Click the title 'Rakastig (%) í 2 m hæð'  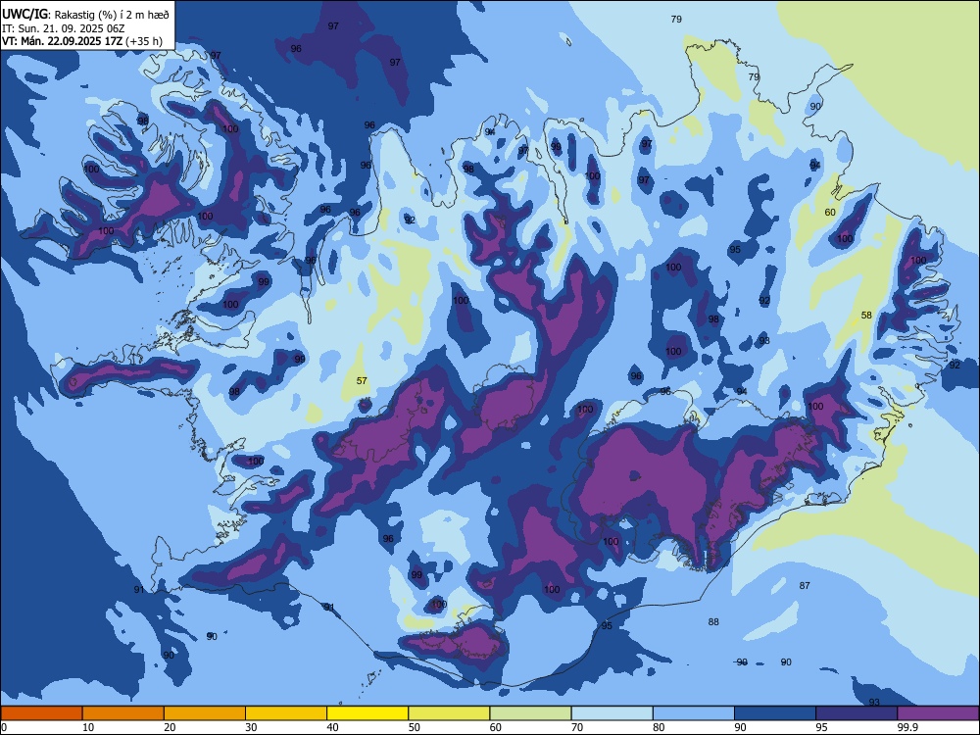point(112,15)
